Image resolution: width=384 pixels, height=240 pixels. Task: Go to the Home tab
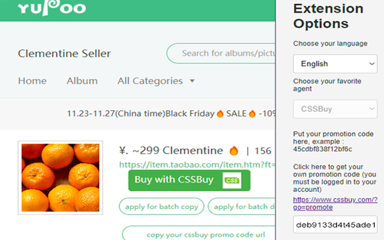[x=32, y=81]
